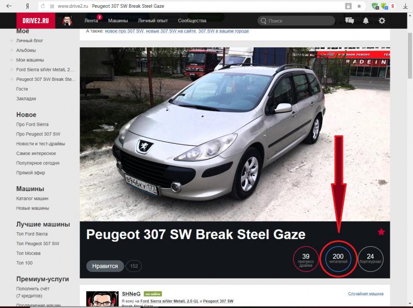
Task: Open новые 307 SW на сайте link
Action: pyautogui.click(x=171, y=31)
